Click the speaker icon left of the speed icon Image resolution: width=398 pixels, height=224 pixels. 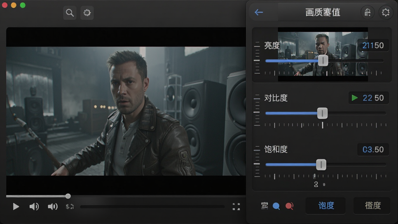52,206
